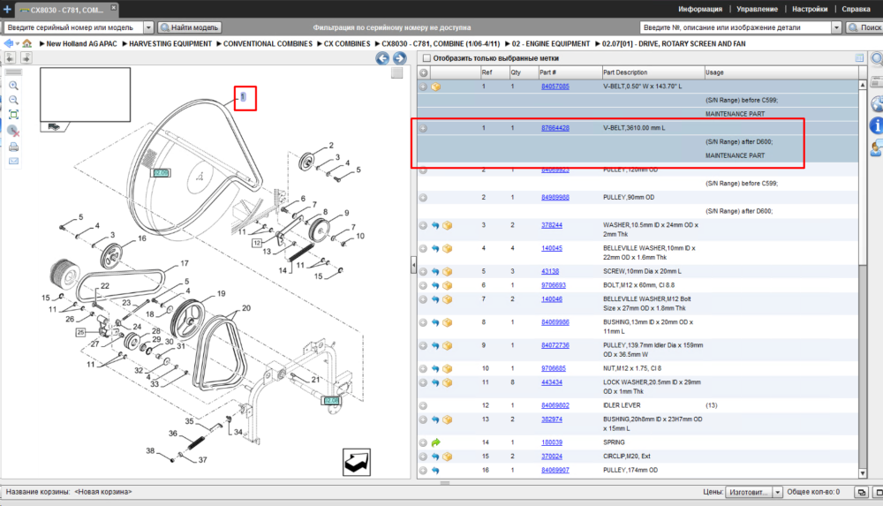Open Настройки menu
This screenshot has height=506, width=883.
[810, 9]
